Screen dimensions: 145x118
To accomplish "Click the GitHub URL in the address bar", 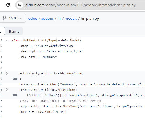I will [80, 5].
